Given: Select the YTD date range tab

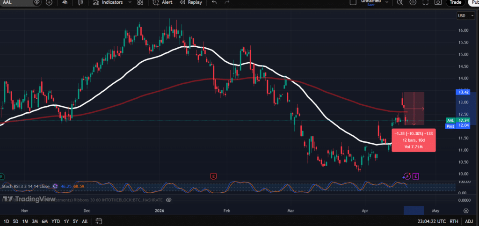Looking at the screenshot, I should click(56, 221).
